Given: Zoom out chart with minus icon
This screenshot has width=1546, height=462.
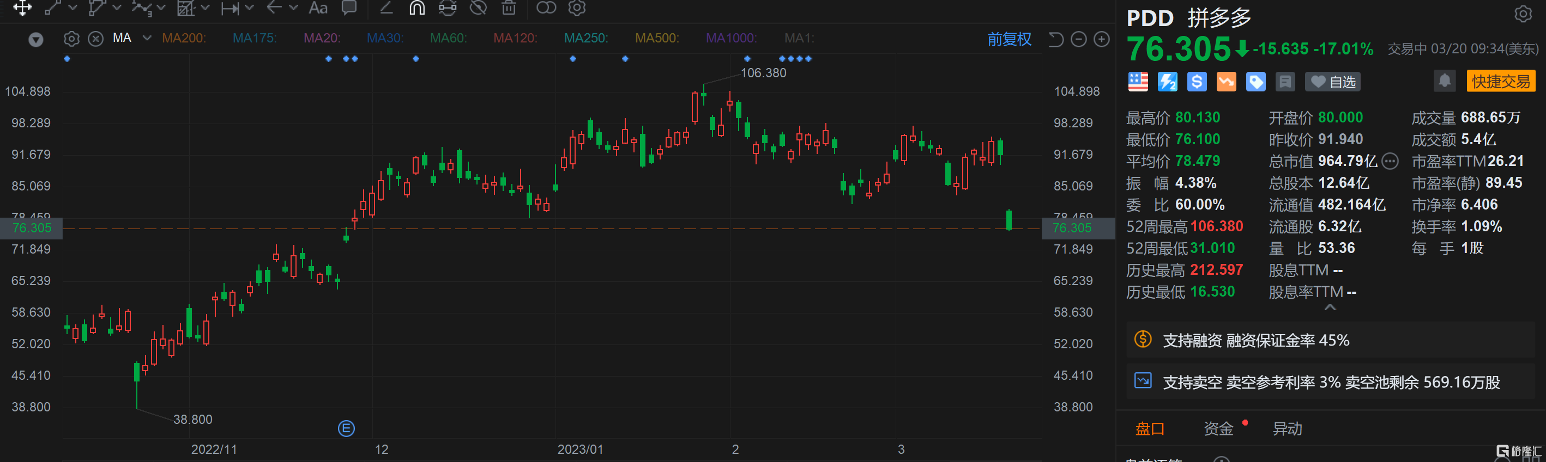Looking at the screenshot, I should click(x=1078, y=40).
